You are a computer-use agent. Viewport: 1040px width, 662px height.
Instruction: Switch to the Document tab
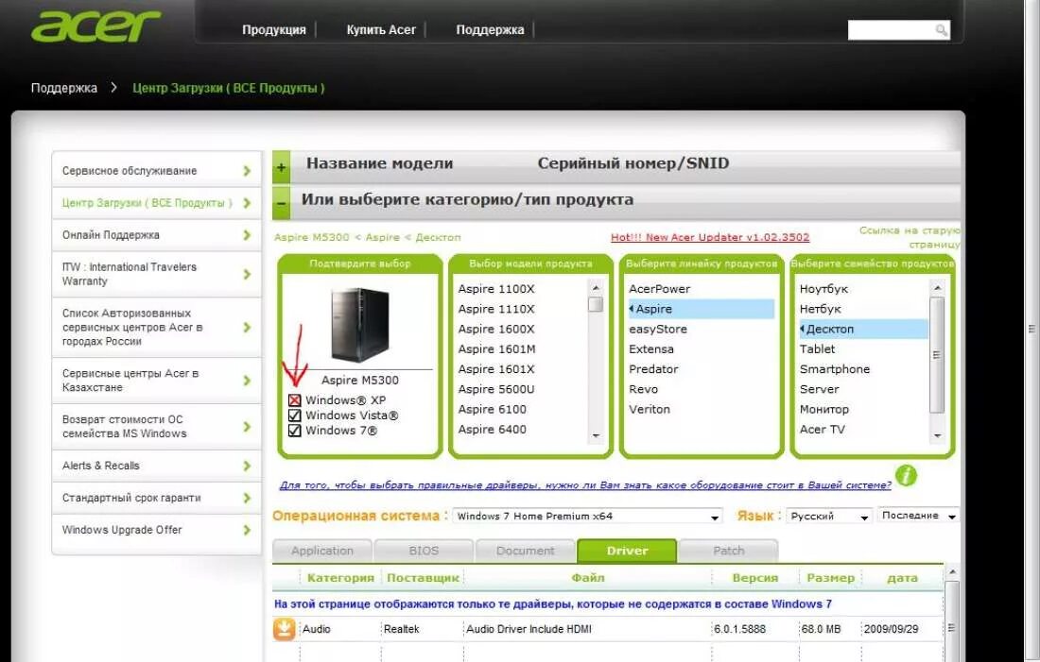(526, 551)
